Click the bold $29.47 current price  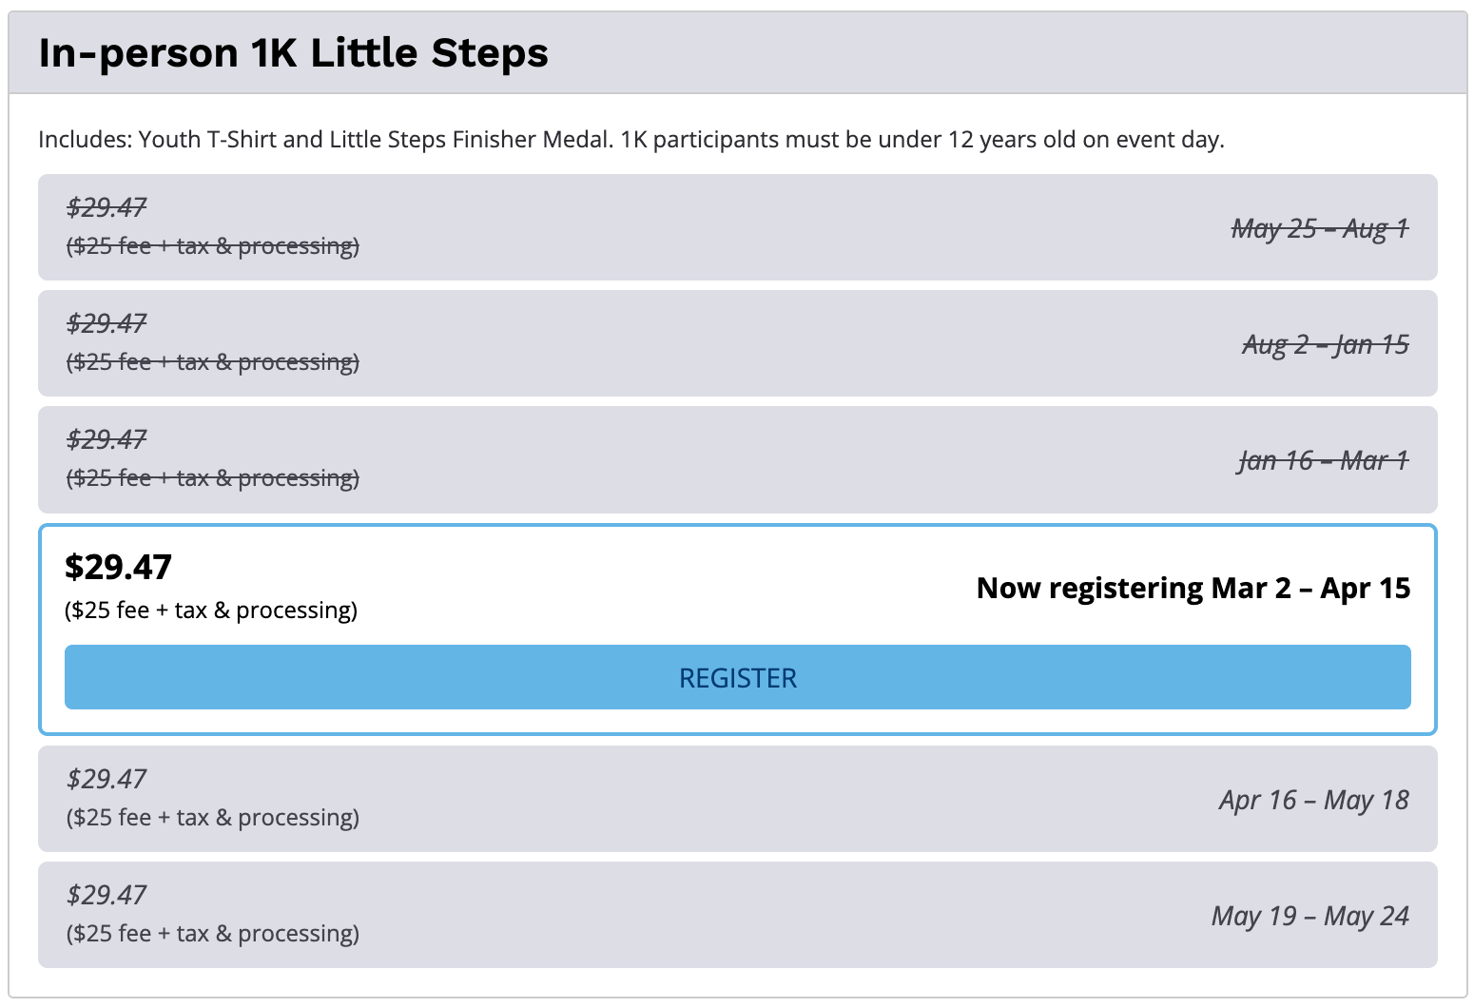(118, 567)
